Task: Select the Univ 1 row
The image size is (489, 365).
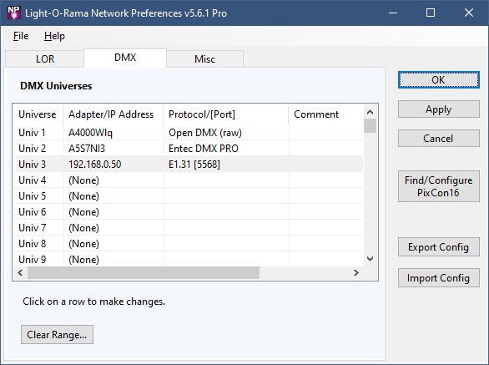Action: [189, 133]
